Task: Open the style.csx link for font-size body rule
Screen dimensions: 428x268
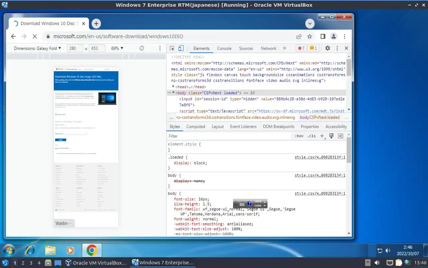Action: click(x=320, y=193)
